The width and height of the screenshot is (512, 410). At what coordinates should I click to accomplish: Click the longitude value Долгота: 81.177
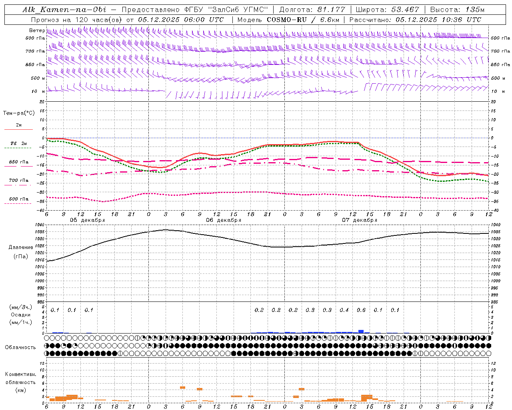click(x=312, y=10)
